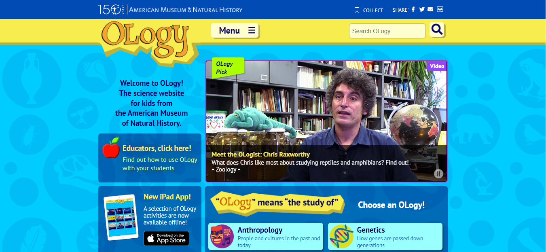Open Meet the OLogist: Chris Raxworthy
Image resolution: width=546 pixels, height=252 pixels.
click(261, 155)
